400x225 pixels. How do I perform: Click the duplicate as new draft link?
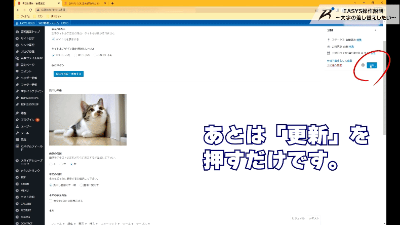(x=340, y=61)
